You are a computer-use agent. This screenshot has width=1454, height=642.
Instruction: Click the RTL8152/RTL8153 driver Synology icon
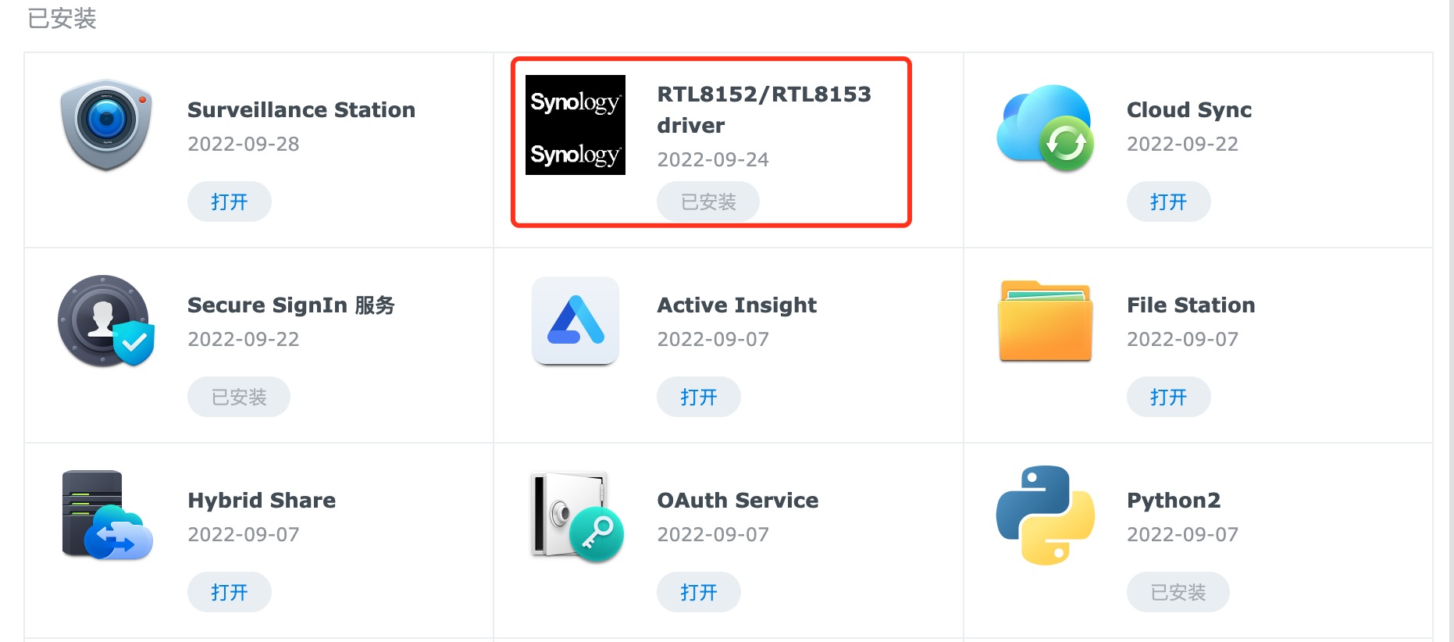point(576,125)
